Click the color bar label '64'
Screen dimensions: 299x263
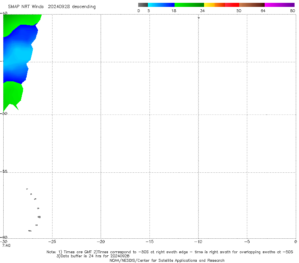(263, 11)
